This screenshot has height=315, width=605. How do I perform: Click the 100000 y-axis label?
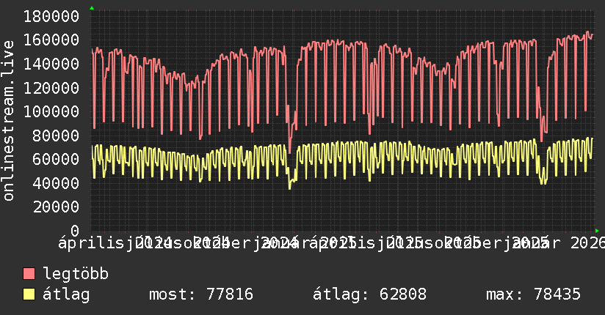pyautogui.click(x=51, y=111)
